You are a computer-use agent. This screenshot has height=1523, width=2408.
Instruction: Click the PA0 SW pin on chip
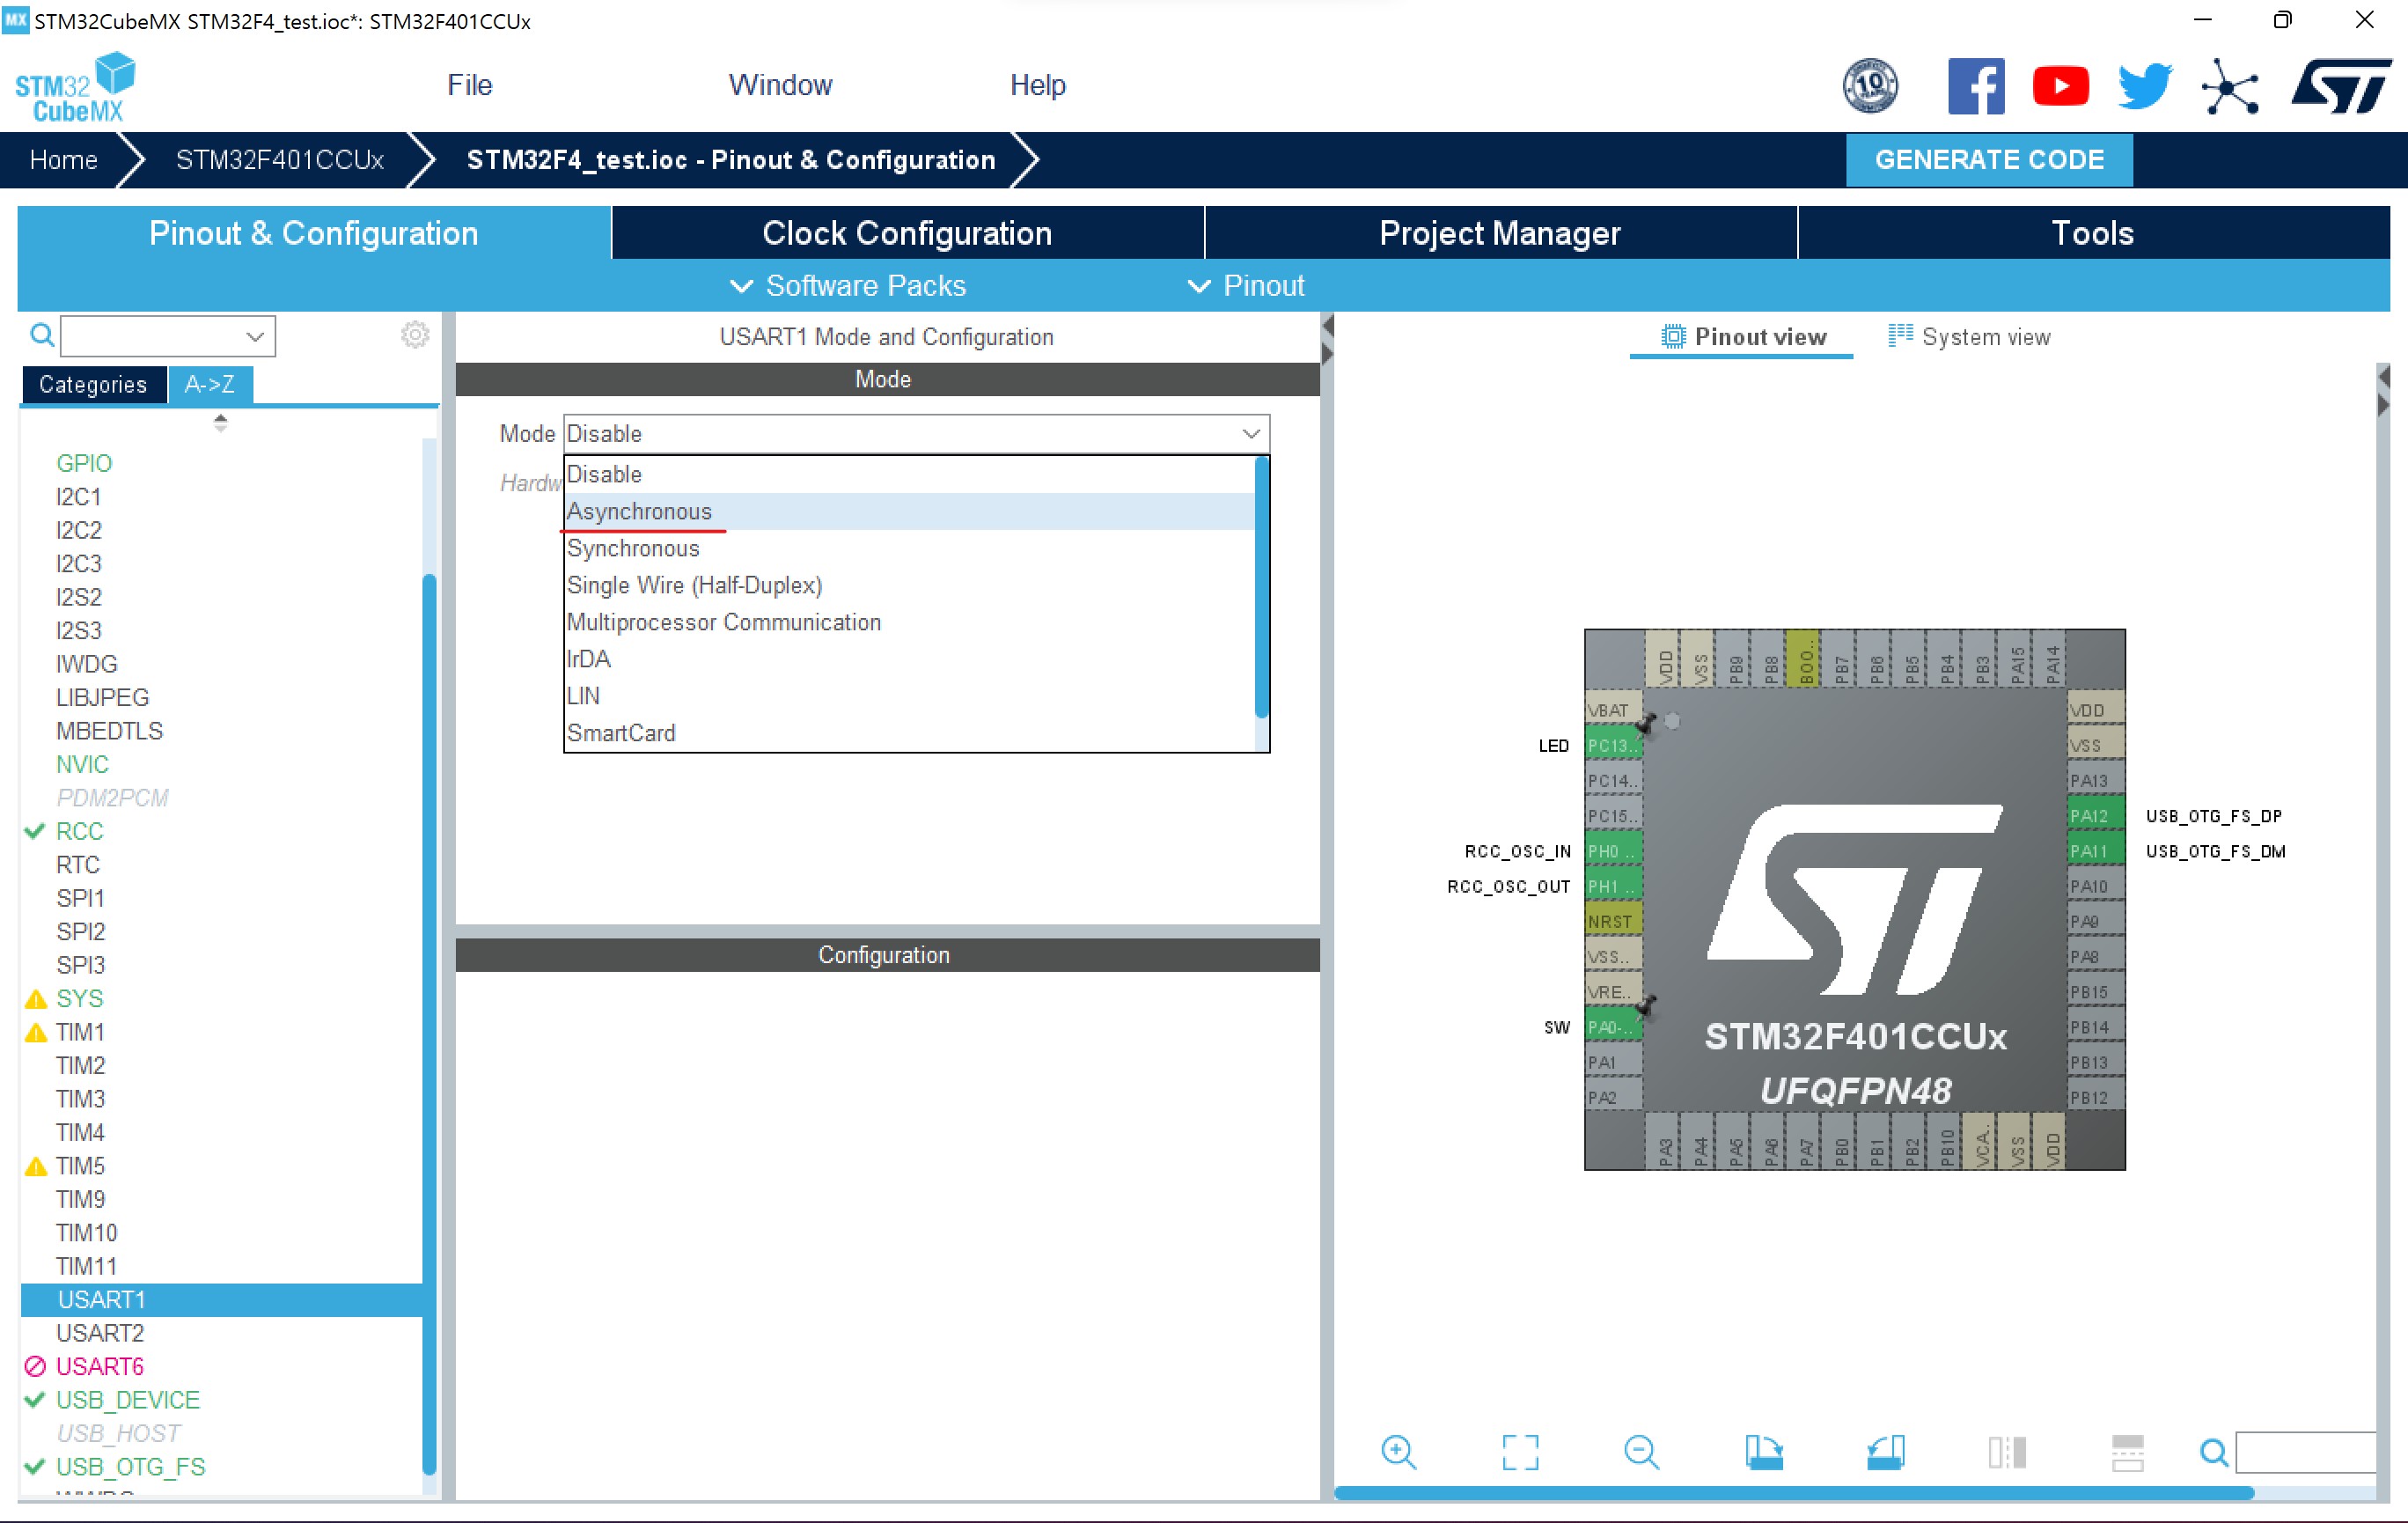[x=1613, y=1026]
